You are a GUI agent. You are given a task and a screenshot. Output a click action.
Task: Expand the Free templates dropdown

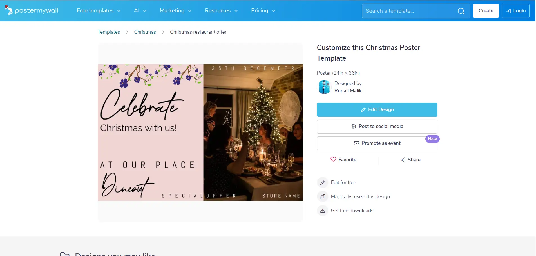[99, 11]
